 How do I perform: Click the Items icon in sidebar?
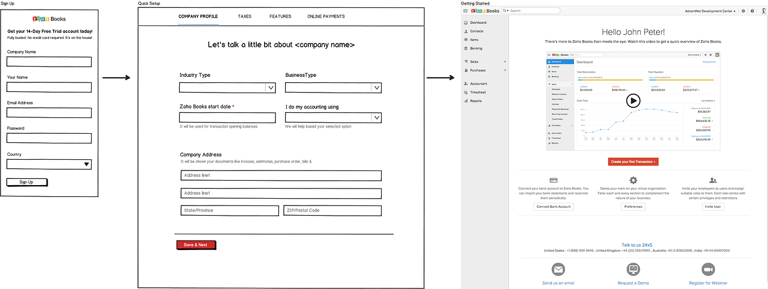point(465,40)
